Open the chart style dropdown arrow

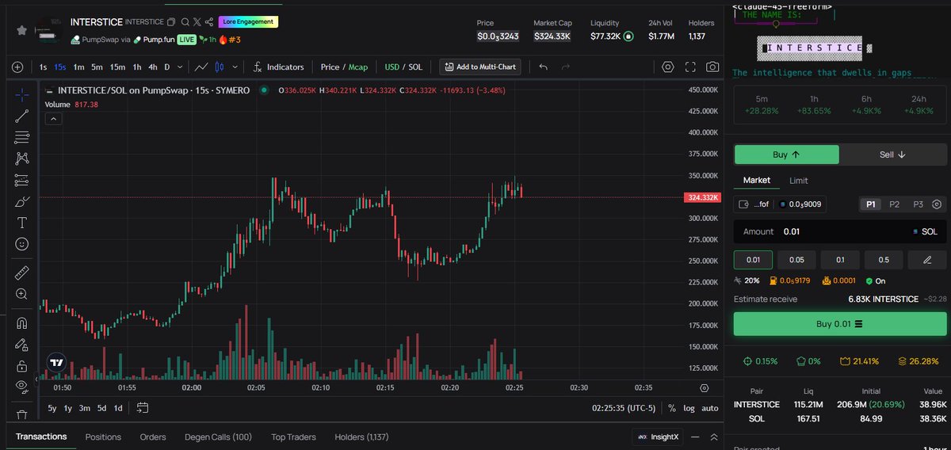point(235,67)
